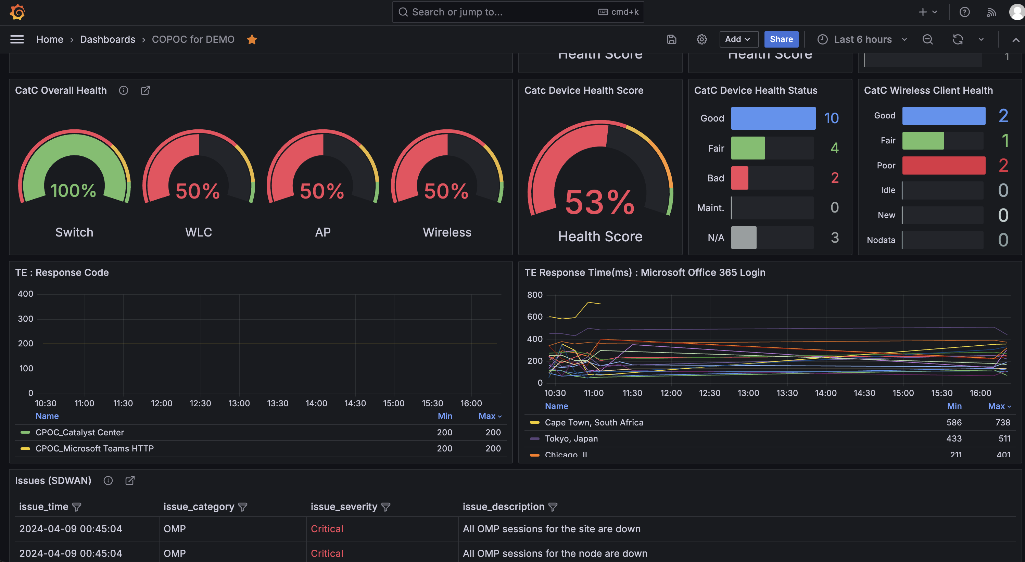Toggle Tokyo, Japan legend series visibility
The image size is (1025, 562).
(x=571, y=438)
